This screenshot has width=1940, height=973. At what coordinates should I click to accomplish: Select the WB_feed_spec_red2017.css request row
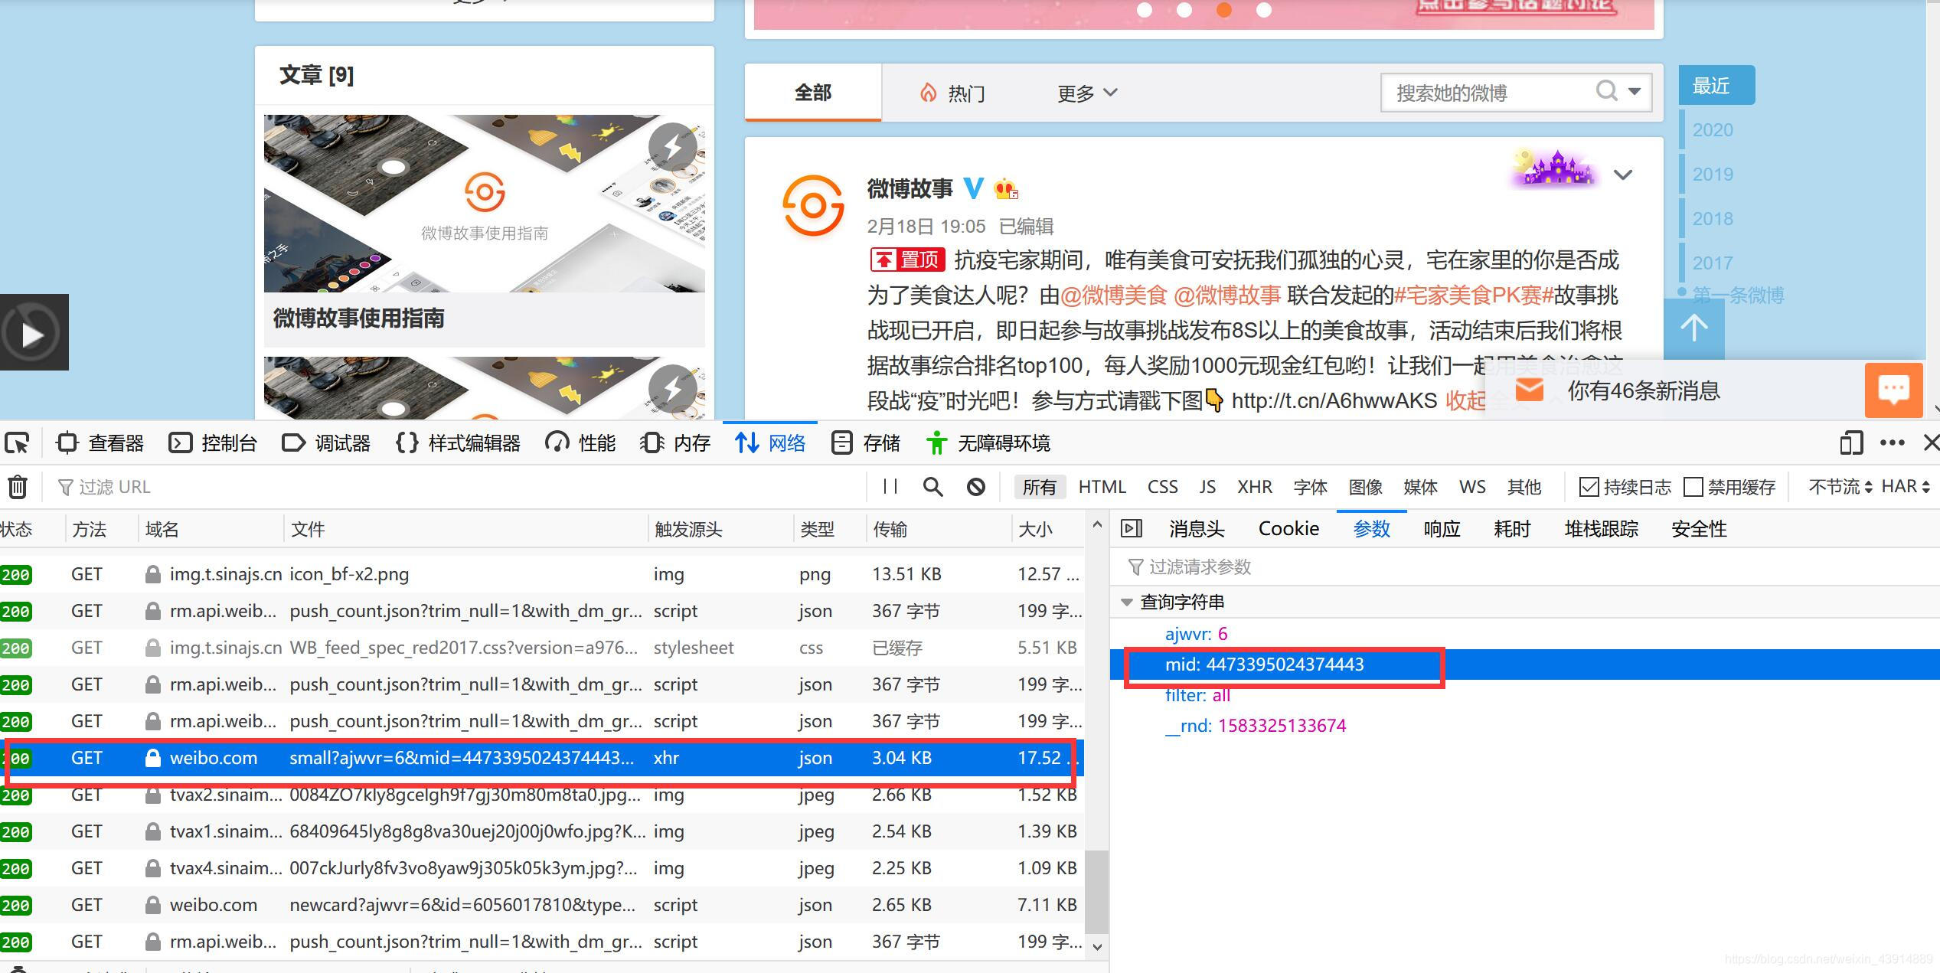541,648
